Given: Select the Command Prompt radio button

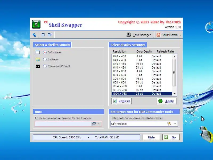Looking at the screenshot, I should pyautogui.click(x=45, y=66).
